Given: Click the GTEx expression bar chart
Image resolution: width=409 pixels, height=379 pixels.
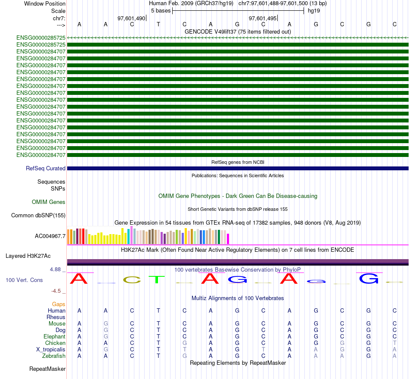Looking at the screenshot, I should tap(148, 235).
